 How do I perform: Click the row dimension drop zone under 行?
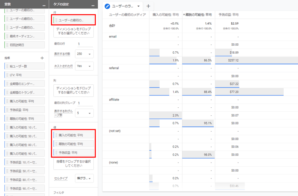click(x=74, y=31)
